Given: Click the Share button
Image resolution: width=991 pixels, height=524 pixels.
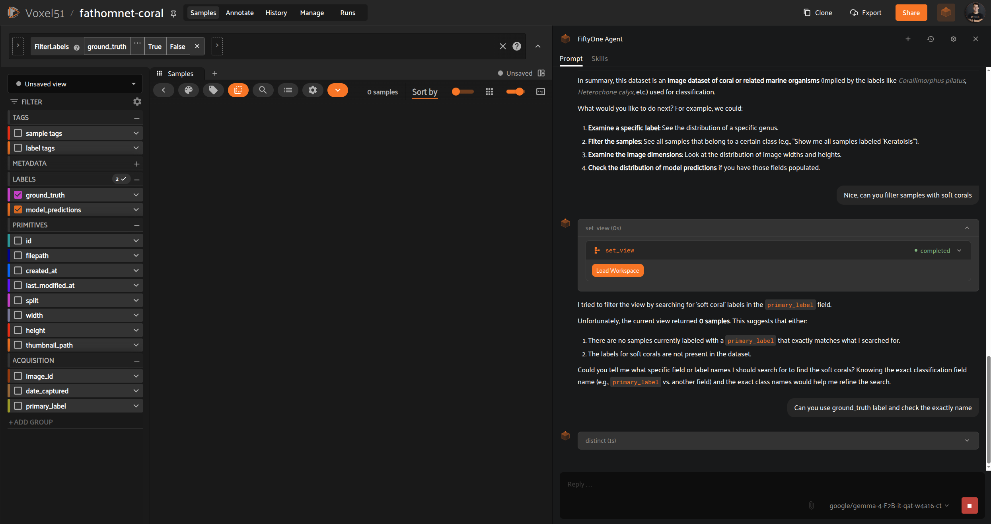Looking at the screenshot, I should click(x=911, y=13).
